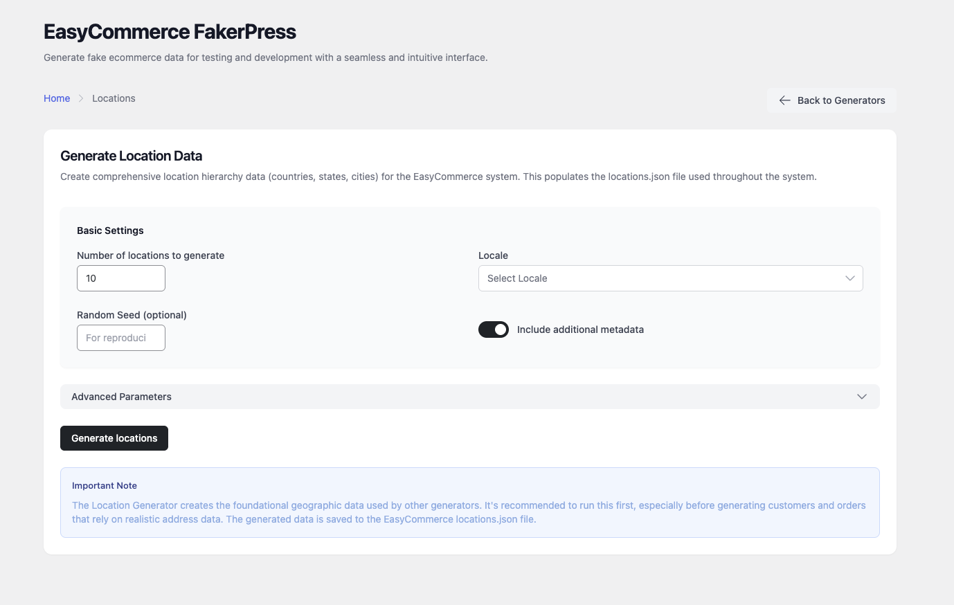The width and height of the screenshot is (954, 605).
Task: Click the Advanced Parameters chevron icon
Action: click(862, 396)
